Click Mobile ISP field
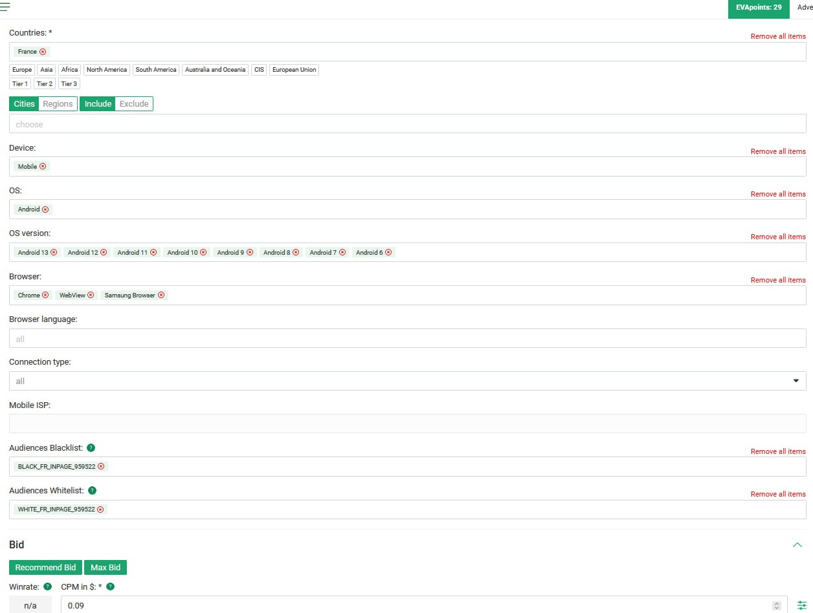 pos(408,424)
